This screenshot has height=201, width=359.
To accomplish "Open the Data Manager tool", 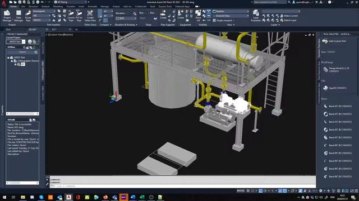I will [19, 16].
